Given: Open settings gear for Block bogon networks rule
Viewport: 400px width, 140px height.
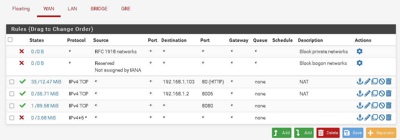Looking at the screenshot, I should [360, 63].
